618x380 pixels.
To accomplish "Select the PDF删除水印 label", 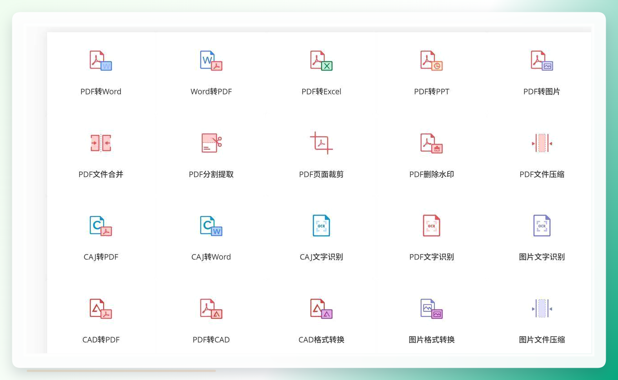I will tap(432, 174).
